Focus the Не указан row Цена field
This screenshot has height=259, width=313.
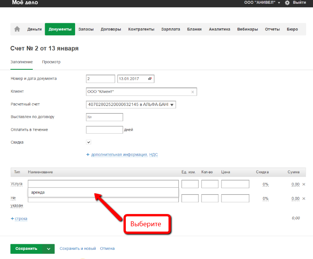click(x=235, y=198)
